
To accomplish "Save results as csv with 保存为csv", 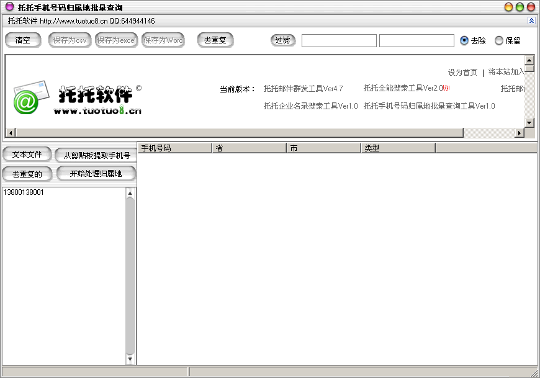I will [x=69, y=40].
